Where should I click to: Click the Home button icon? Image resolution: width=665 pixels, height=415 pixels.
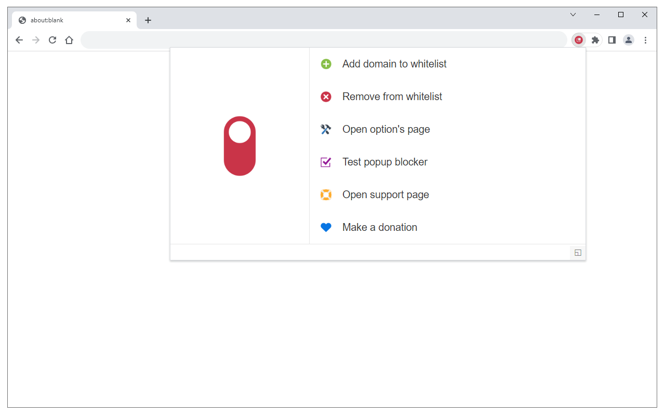click(x=69, y=40)
